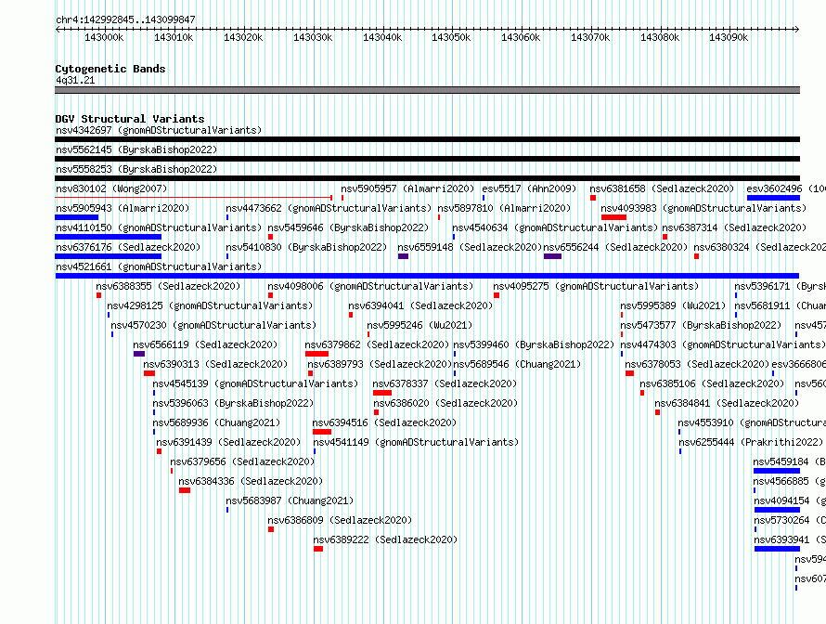The width and height of the screenshot is (826, 624).
Task: Click the blue bar under nsv4094154
Action: pos(777,510)
